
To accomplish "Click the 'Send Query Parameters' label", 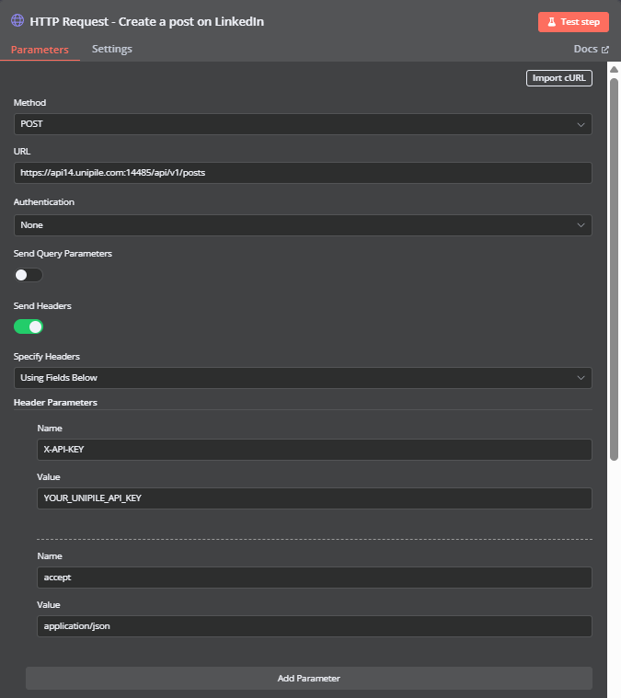I will point(63,254).
